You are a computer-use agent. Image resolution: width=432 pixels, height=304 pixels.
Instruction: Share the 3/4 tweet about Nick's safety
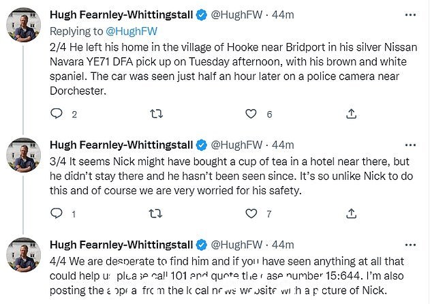pyautogui.click(x=352, y=213)
